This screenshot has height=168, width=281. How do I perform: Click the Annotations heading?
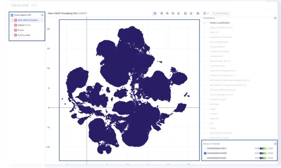click(209, 18)
